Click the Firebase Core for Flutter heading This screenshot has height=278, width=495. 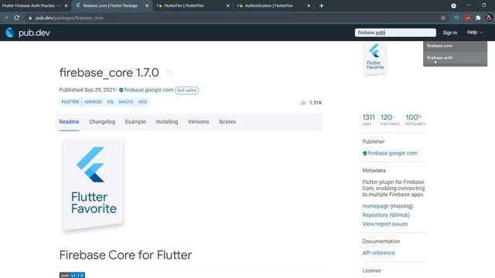point(125,255)
